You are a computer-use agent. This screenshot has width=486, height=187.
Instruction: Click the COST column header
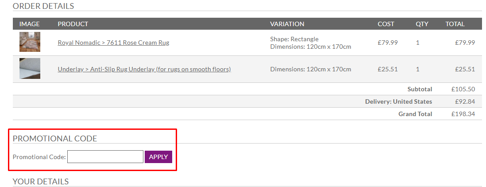point(386,24)
